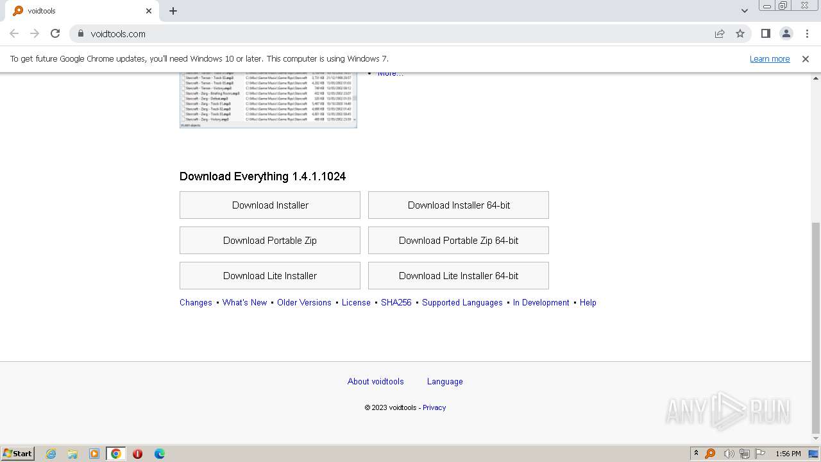Viewport: 821px width, 462px height.
Task: Click Download Portable Zip button
Action: (270, 241)
